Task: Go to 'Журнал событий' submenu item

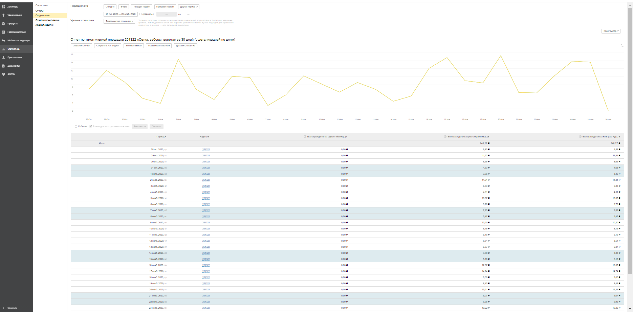Action: pos(44,25)
